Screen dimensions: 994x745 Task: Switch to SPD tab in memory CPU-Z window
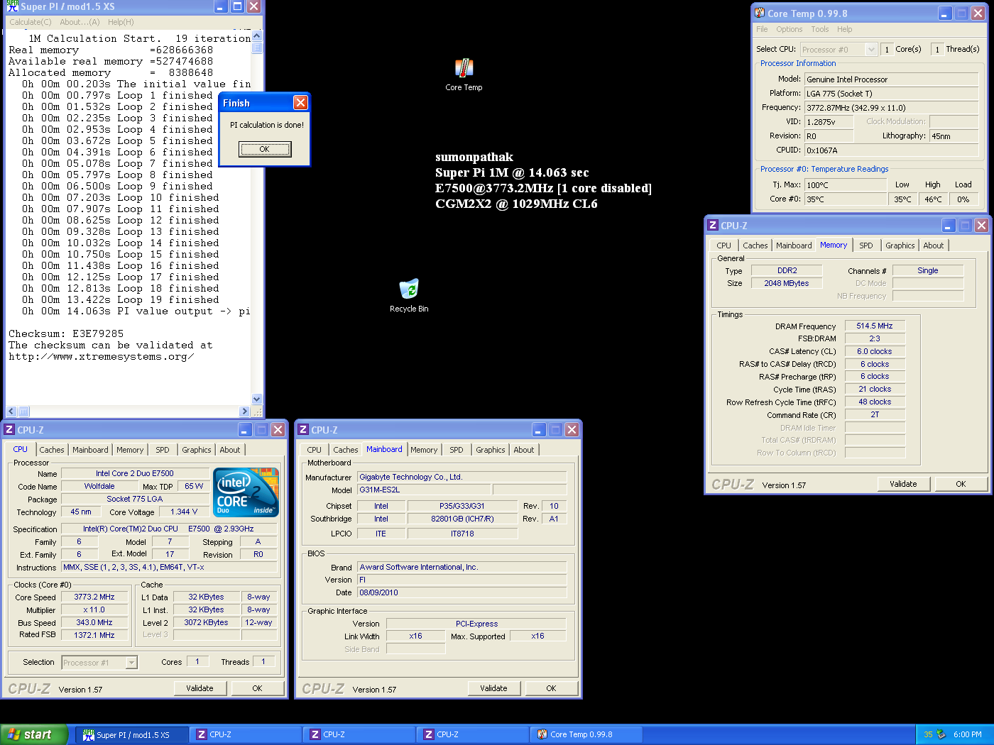(x=866, y=245)
